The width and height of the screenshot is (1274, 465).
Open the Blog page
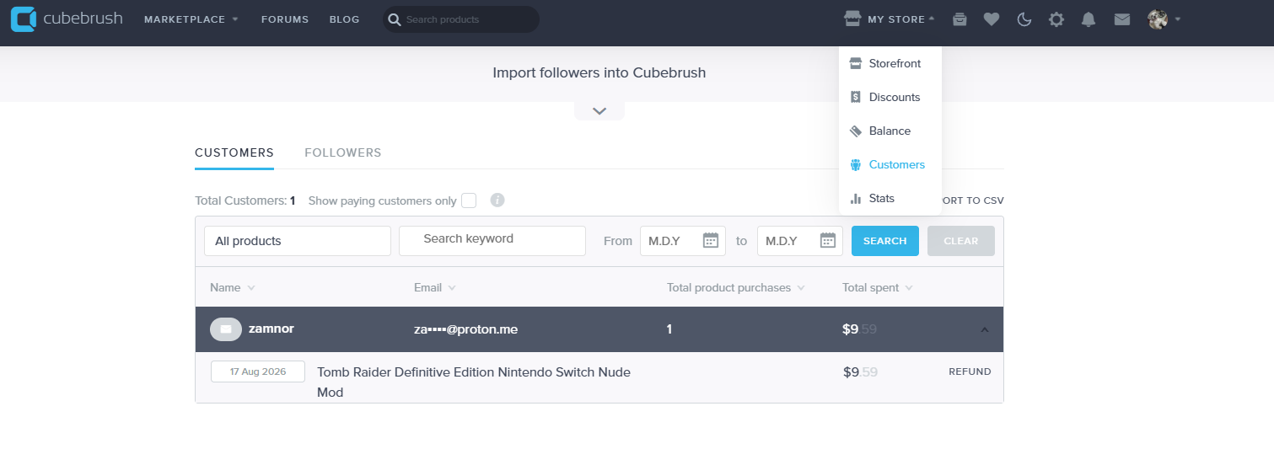click(x=344, y=19)
